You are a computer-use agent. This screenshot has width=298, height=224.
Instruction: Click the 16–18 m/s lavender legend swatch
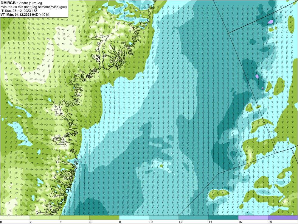click(x=253, y=217)
